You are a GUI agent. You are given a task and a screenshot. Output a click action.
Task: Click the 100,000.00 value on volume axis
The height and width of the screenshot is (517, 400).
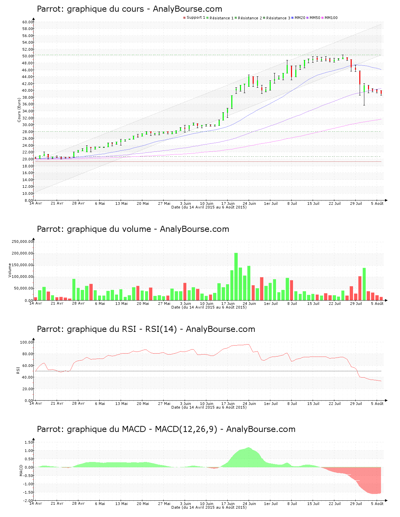pyautogui.click(x=22, y=277)
